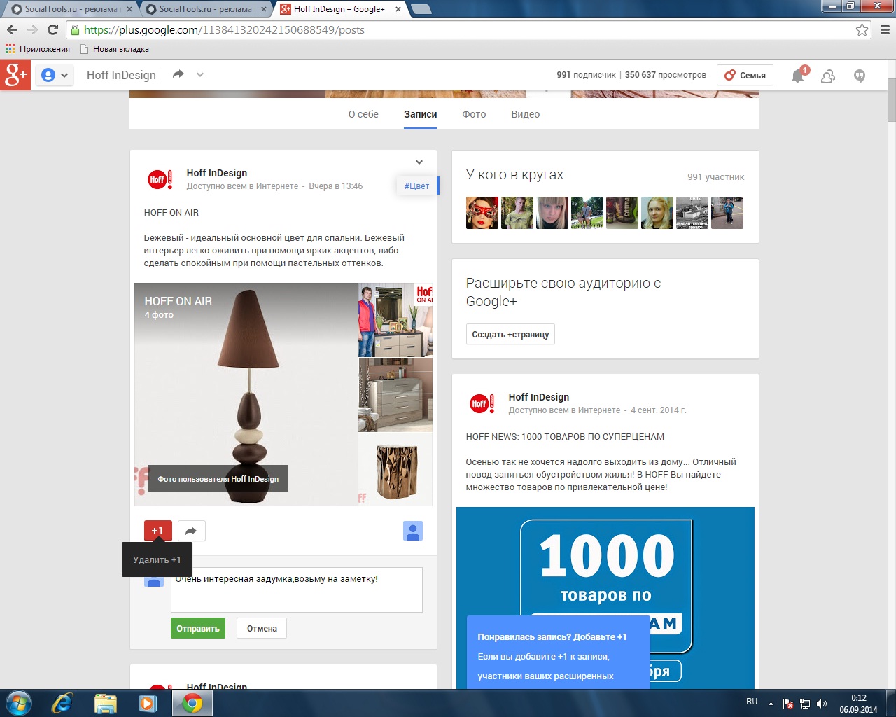Screen dimensions: 896x717
Task: Open the Приложения apps shortcut
Action: 38,49
